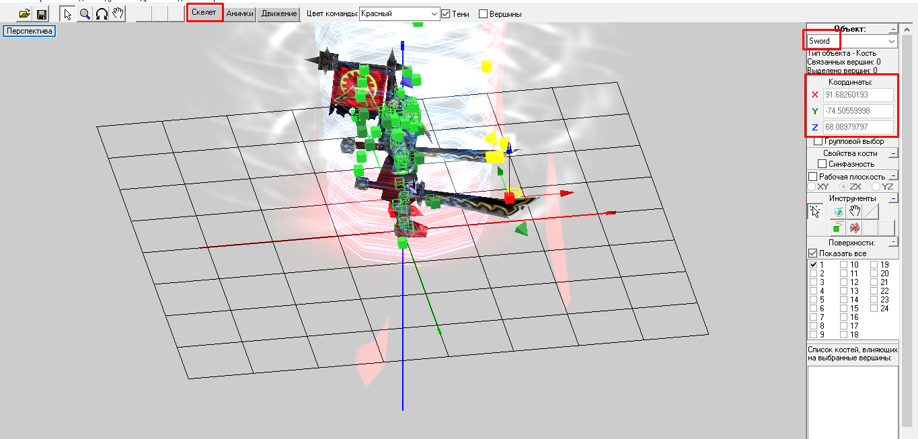The width and height of the screenshot is (918, 439).
Task: Enable the Рабочая плоскость checkbox
Action: [812, 177]
